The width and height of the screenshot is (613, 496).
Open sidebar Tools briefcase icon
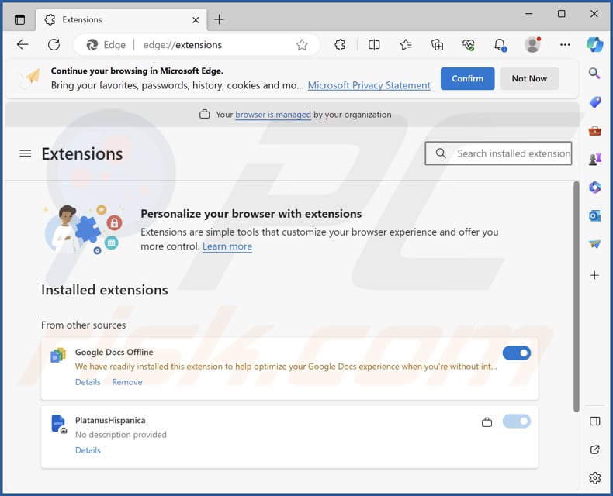click(x=594, y=130)
